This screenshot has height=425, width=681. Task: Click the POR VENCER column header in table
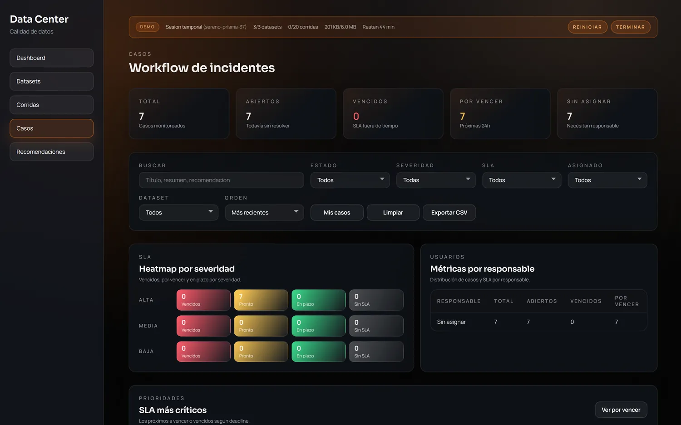(627, 301)
